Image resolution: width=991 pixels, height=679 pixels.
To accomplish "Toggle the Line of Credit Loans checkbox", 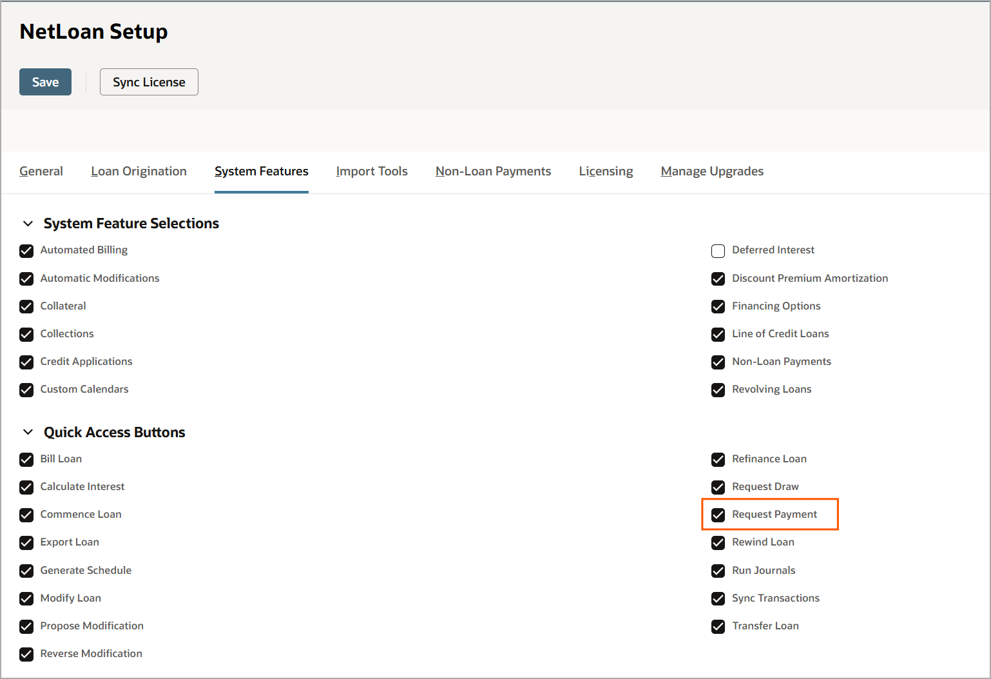I will click(718, 334).
